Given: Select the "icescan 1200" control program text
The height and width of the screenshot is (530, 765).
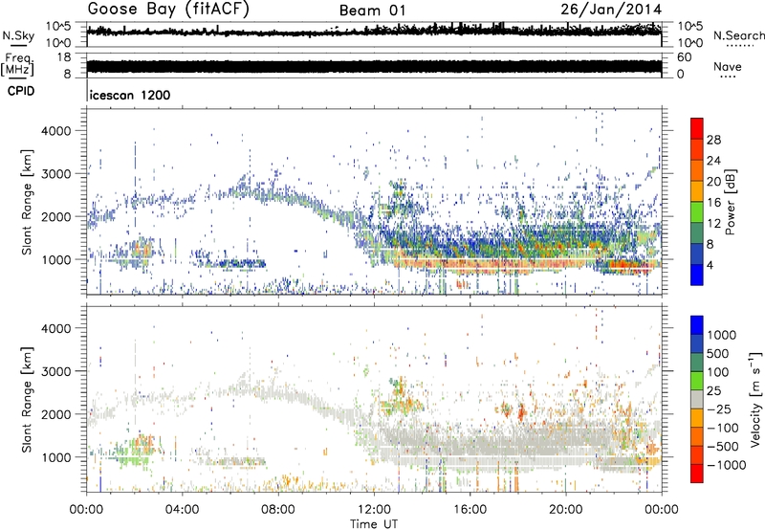Looking at the screenshot, I should [130, 95].
